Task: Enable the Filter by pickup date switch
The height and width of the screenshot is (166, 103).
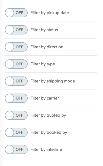Action: pos(16,13)
